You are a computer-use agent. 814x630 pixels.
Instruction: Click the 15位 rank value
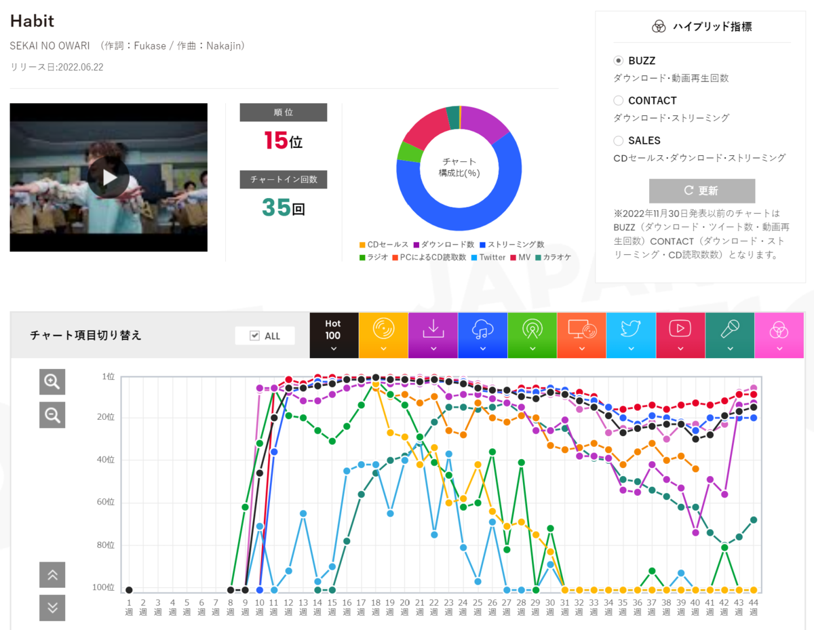(284, 141)
